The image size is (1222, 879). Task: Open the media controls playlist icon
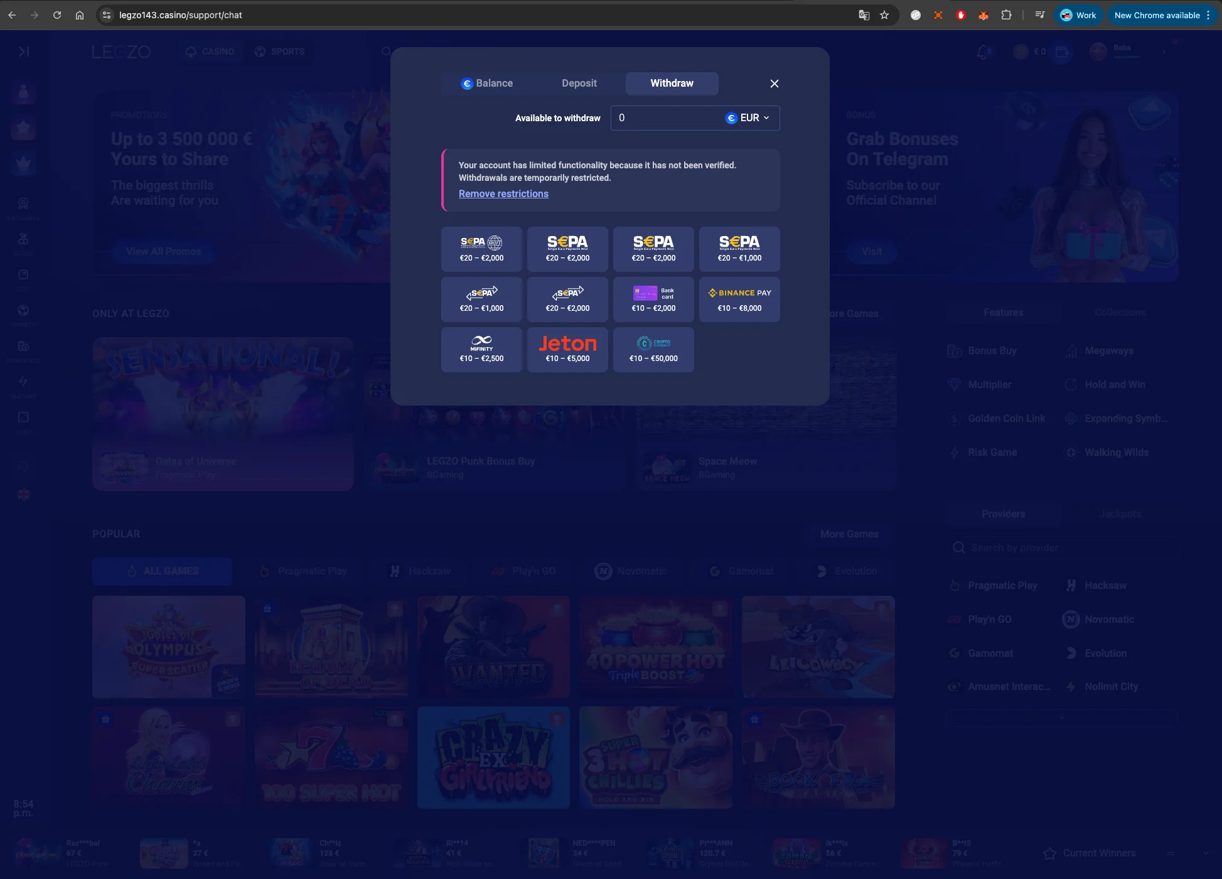click(x=1040, y=15)
